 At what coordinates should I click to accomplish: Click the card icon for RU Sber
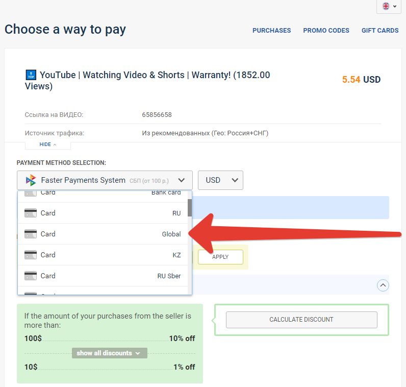point(31,276)
